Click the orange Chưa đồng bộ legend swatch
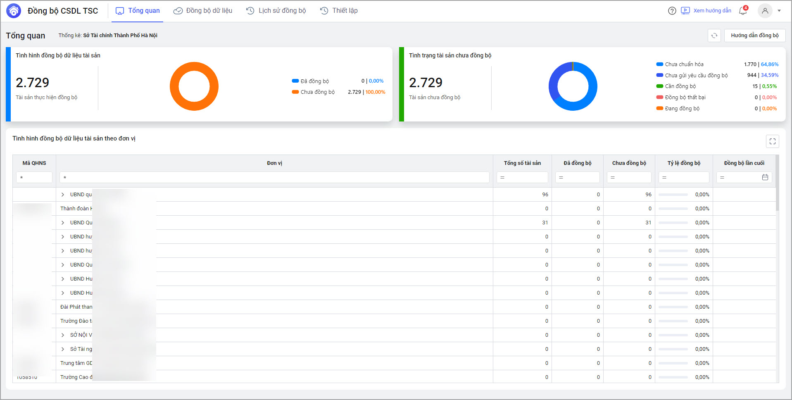 [295, 92]
